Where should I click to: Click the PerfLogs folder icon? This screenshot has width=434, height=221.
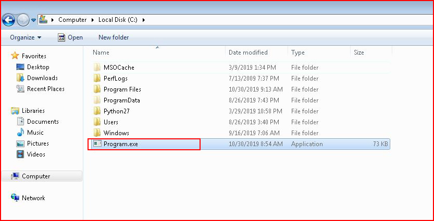click(97, 78)
